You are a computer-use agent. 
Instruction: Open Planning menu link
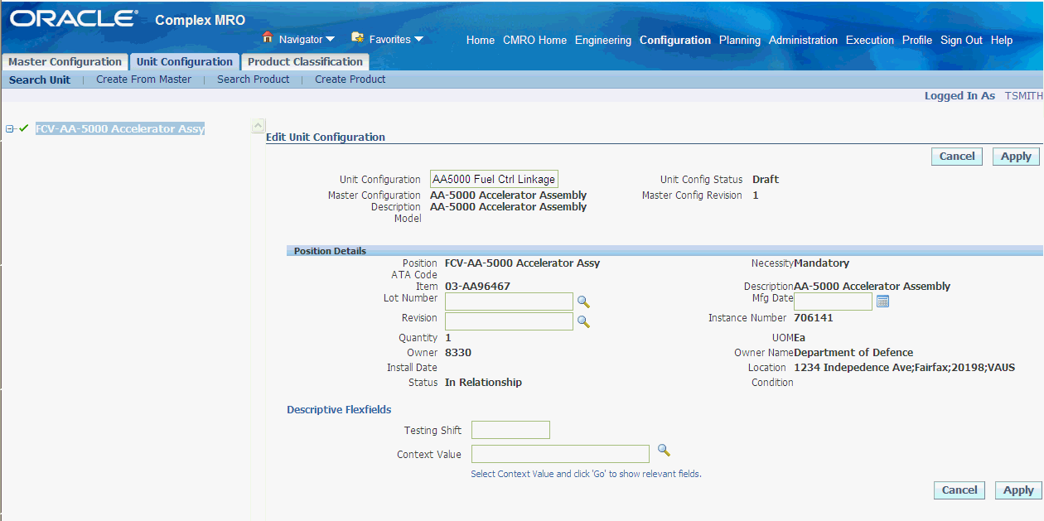pyautogui.click(x=740, y=40)
